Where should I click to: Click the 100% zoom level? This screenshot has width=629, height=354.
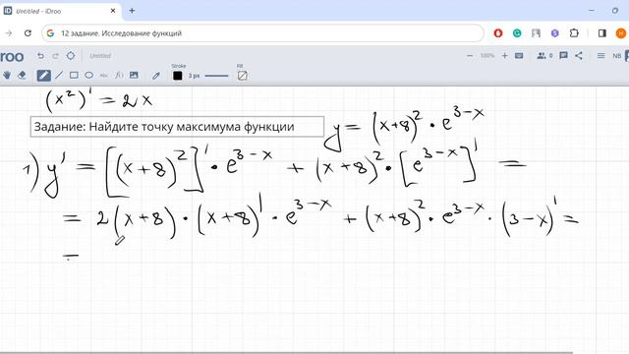tap(487, 56)
